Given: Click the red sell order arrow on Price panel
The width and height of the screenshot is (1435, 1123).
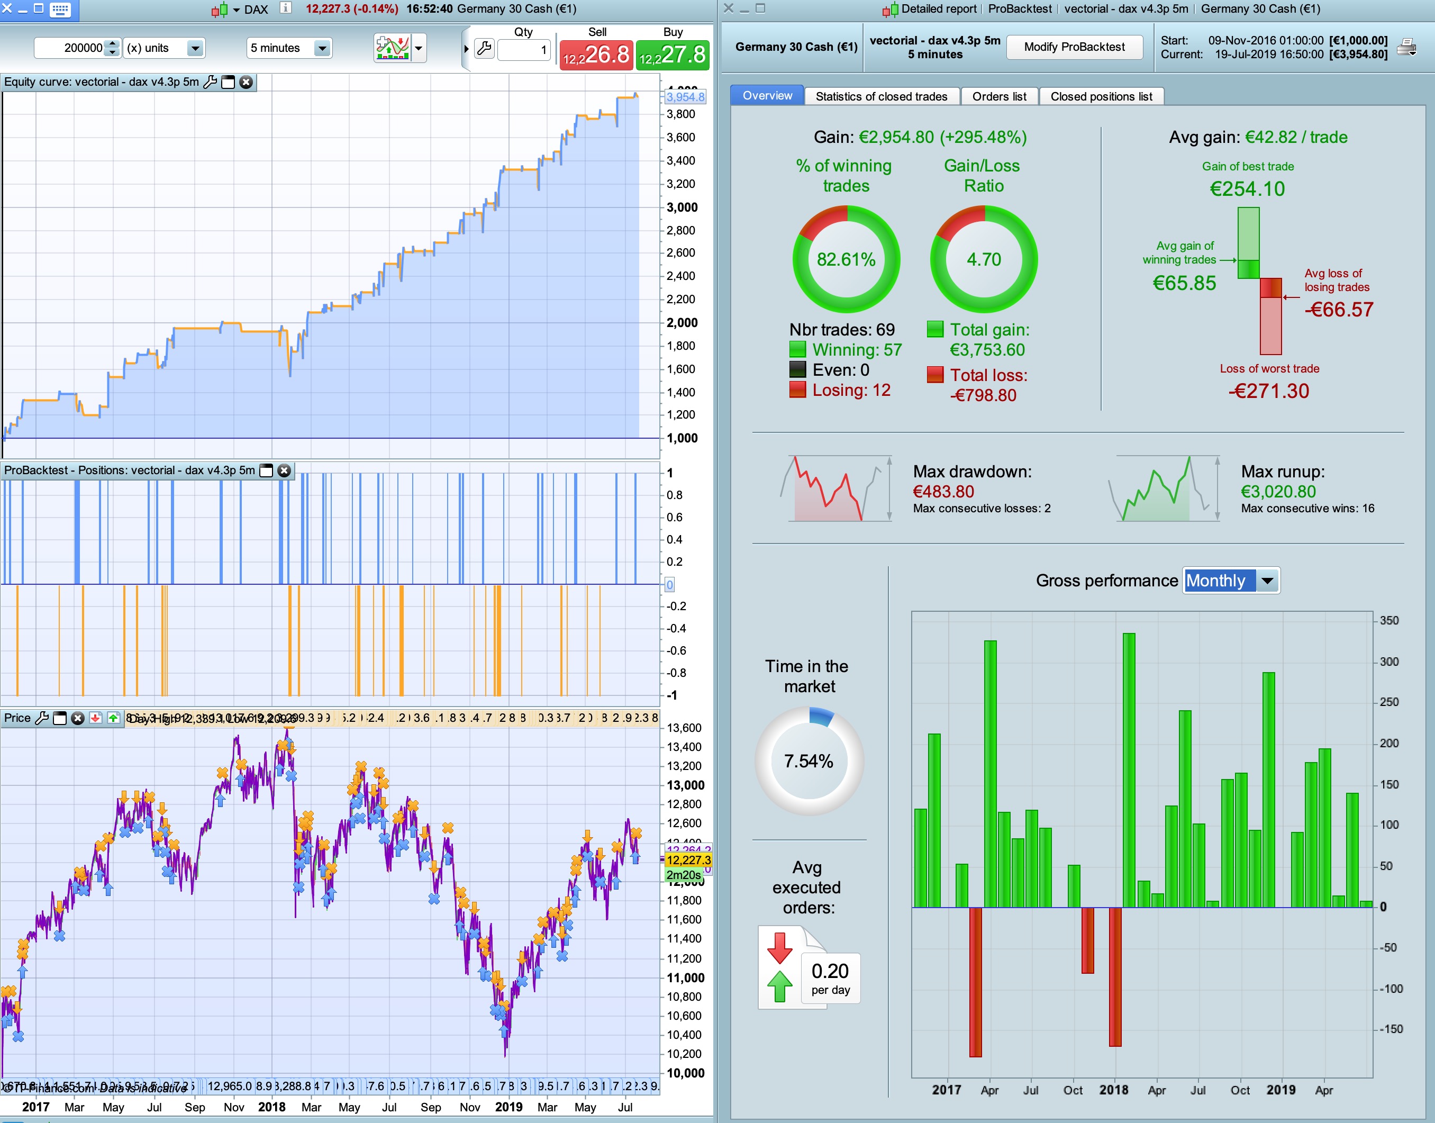Looking at the screenshot, I should click(x=96, y=718).
